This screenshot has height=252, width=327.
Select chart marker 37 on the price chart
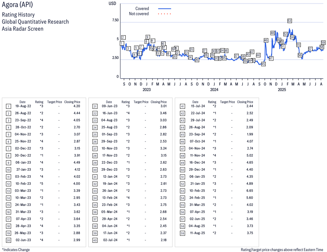pyautogui.click(x=236, y=56)
